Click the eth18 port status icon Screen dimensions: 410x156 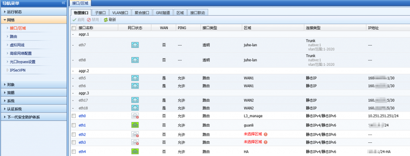[x=135, y=108]
